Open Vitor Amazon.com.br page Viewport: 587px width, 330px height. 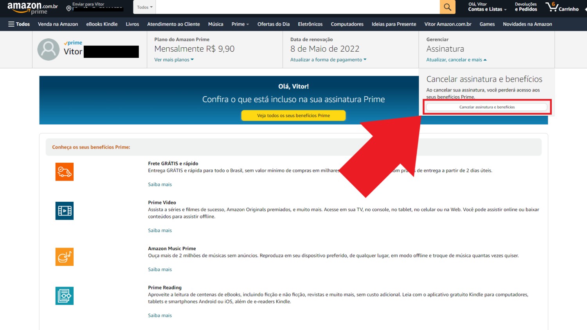click(448, 24)
